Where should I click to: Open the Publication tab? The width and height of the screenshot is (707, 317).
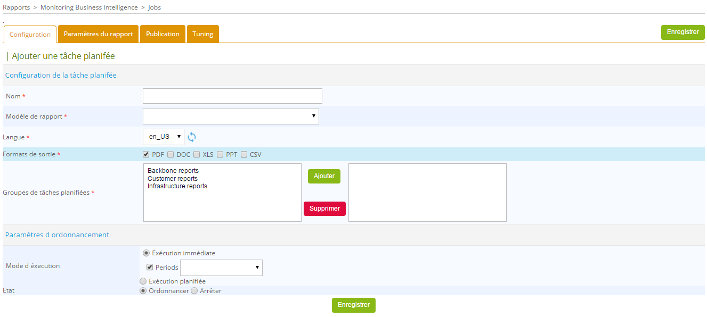point(162,34)
